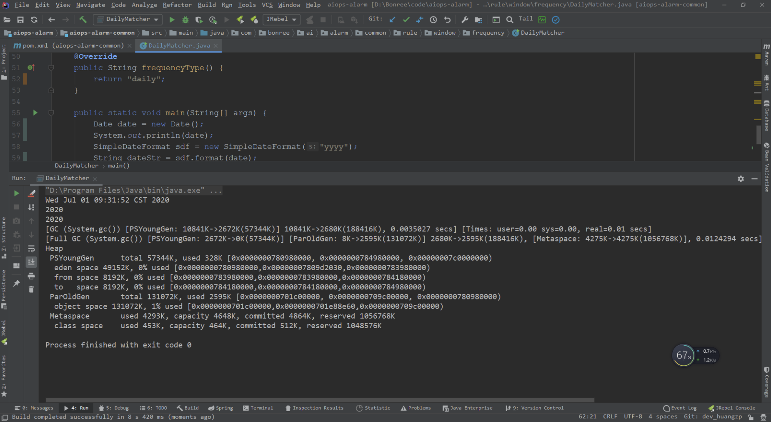Print console output with printer icon
This screenshot has width=771, height=422.
click(x=31, y=276)
